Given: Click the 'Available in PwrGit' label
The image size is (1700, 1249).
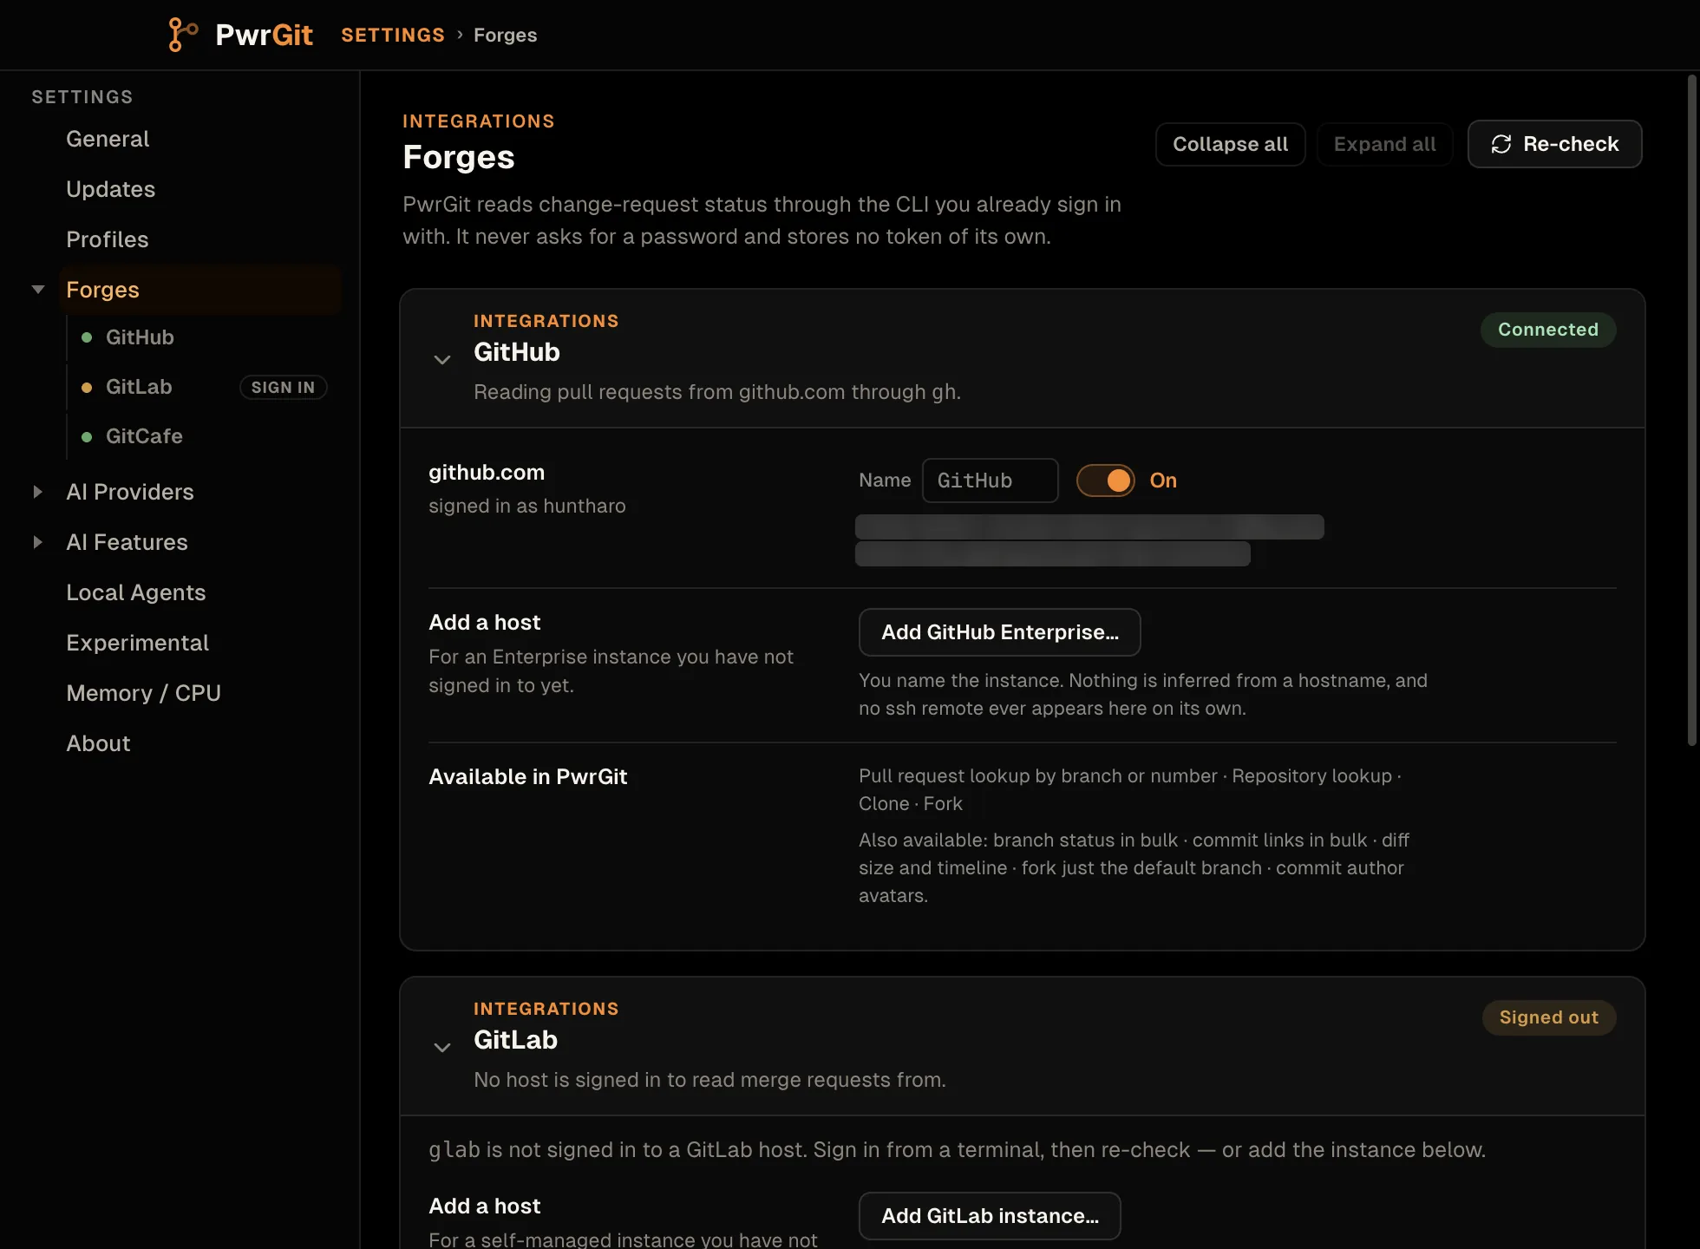Looking at the screenshot, I should tap(527, 776).
